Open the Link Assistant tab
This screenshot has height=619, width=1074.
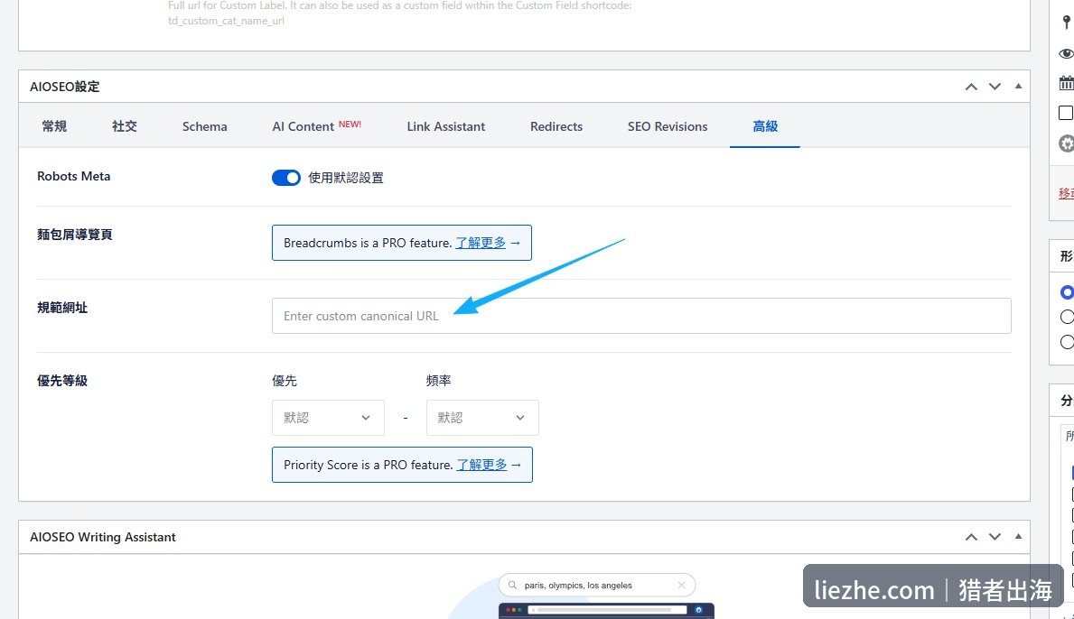(x=446, y=125)
